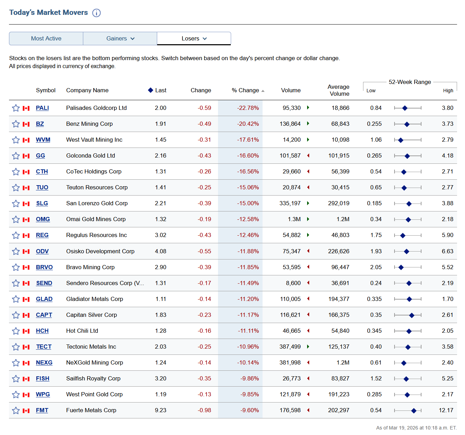Click the red volume arrow for ODV

click(308, 251)
